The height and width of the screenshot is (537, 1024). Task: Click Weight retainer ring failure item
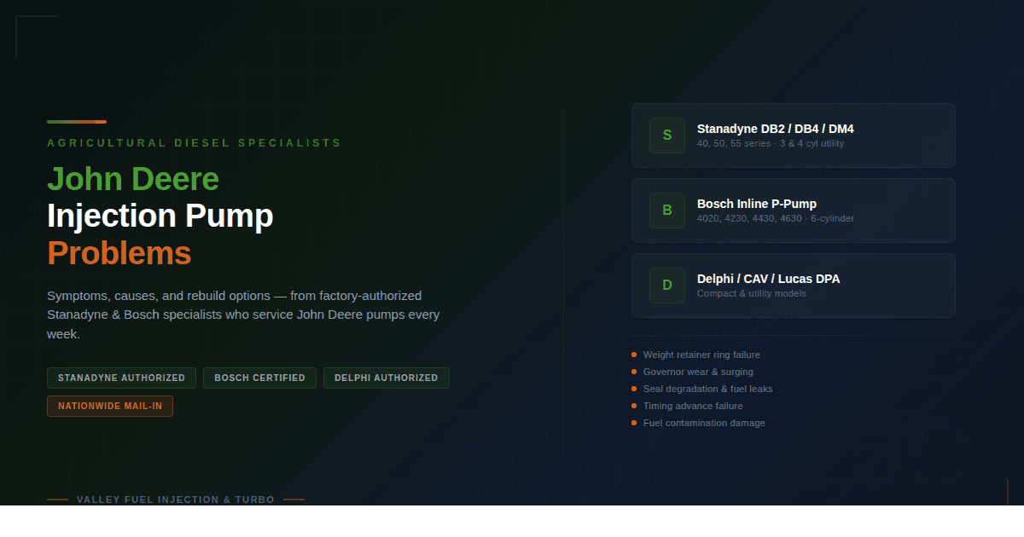tap(701, 355)
